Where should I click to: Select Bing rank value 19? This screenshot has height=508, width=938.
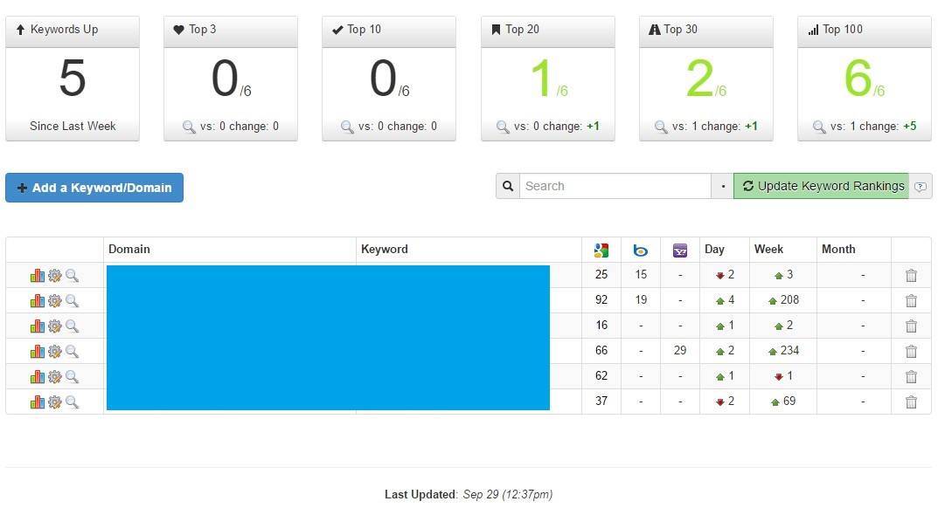pos(641,300)
